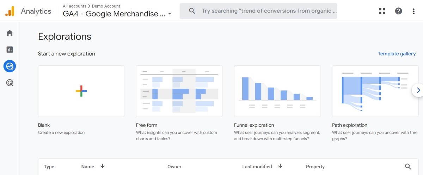
Task: Open the Reports sidebar icon
Action: [x=10, y=49]
